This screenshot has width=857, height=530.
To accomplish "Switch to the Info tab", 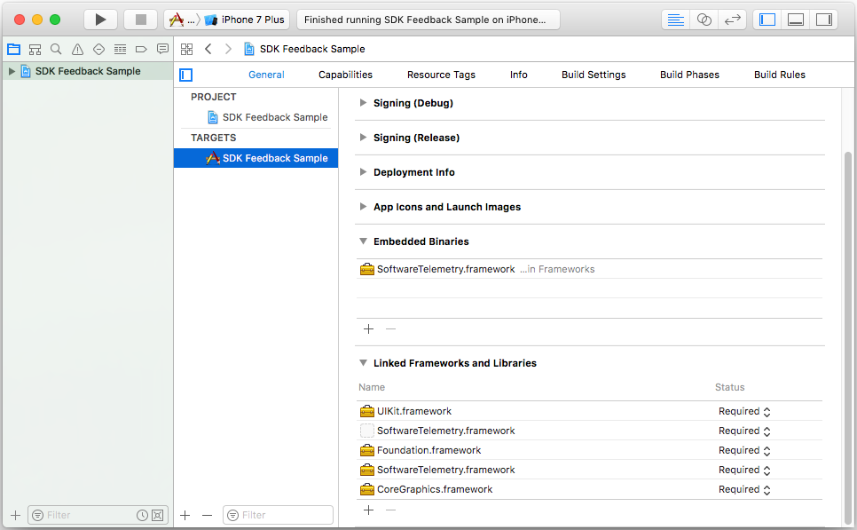I will coord(519,75).
